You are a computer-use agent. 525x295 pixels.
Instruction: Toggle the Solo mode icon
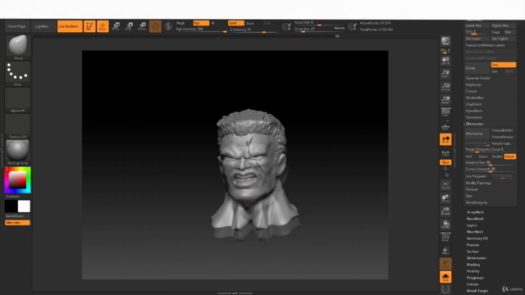[x=445, y=277]
